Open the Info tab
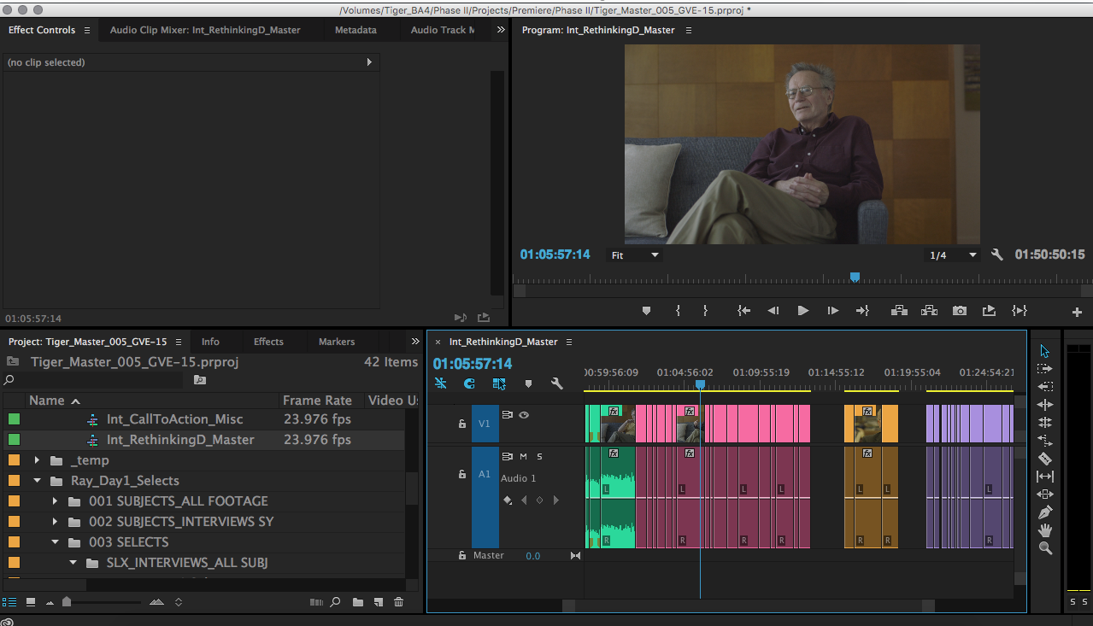 pyautogui.click(x=210, y=342)
